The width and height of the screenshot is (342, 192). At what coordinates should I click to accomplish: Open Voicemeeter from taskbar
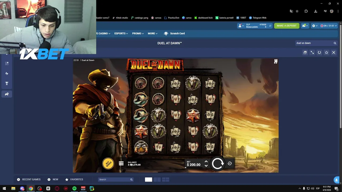(x=83, y=189)
